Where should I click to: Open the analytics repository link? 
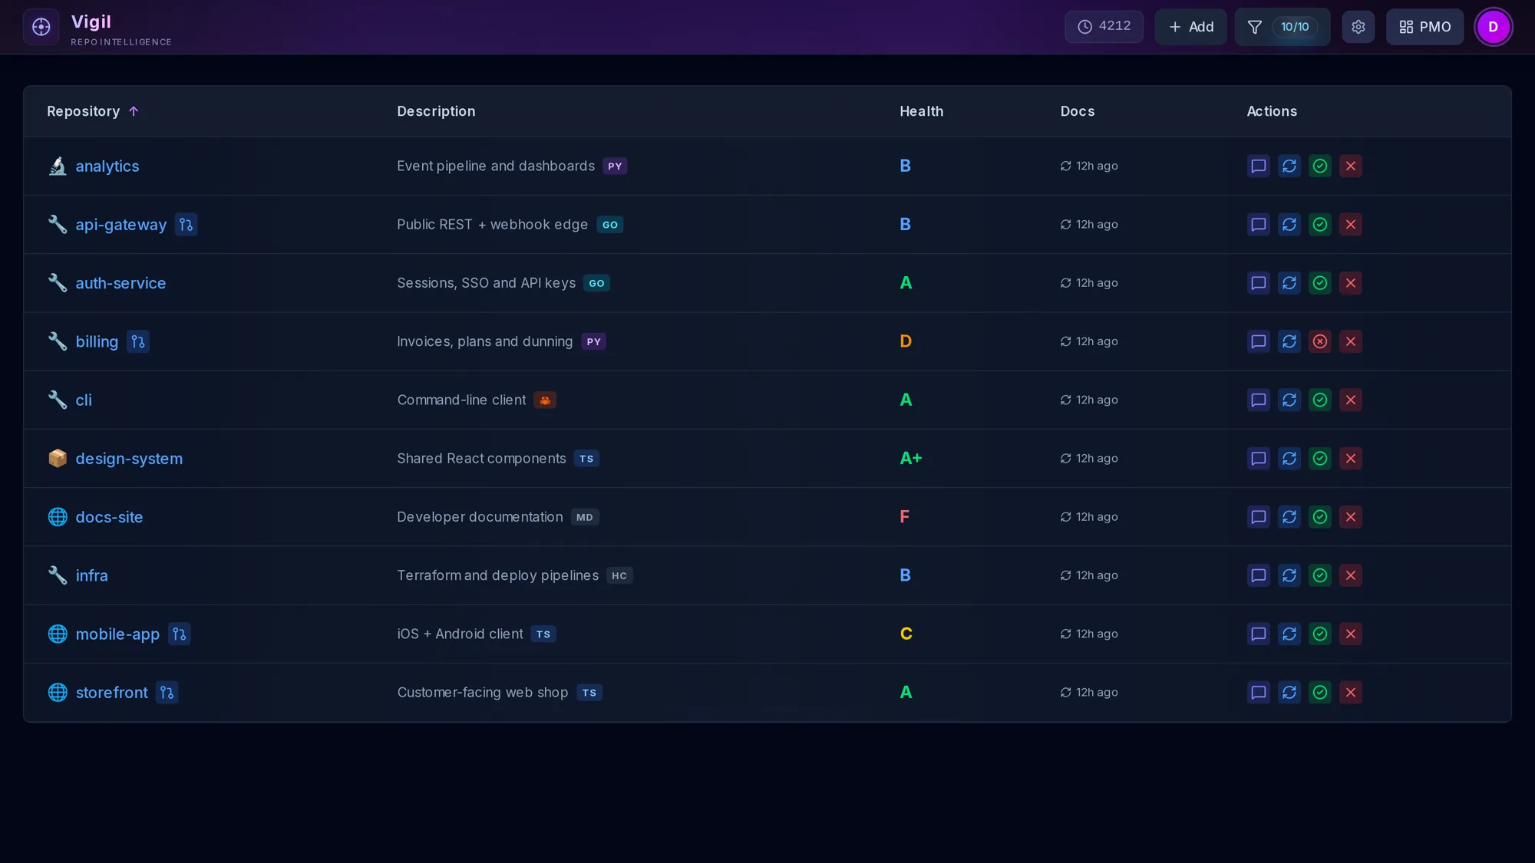pyautogui.click(x=107, y=166)
